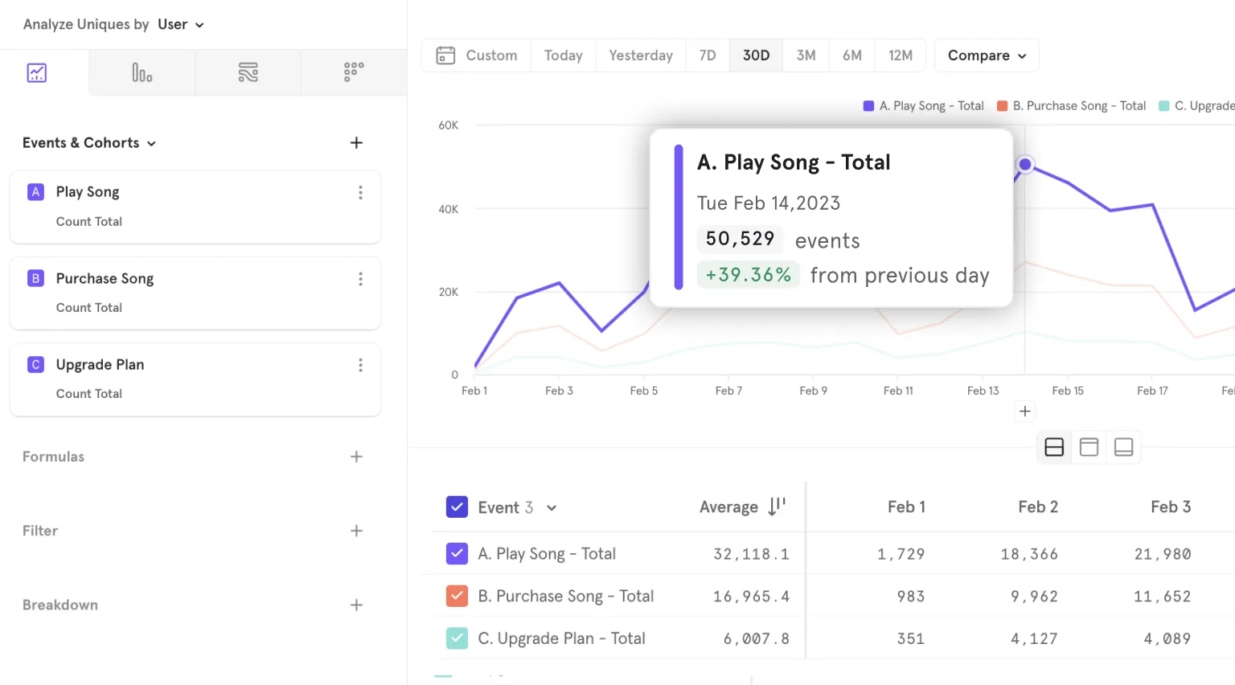
Task: Select the 7D date range
Action: tap(708, 55)
